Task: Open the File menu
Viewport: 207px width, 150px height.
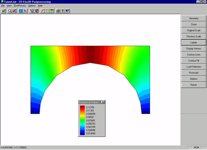Action: (x=3, y=6)
